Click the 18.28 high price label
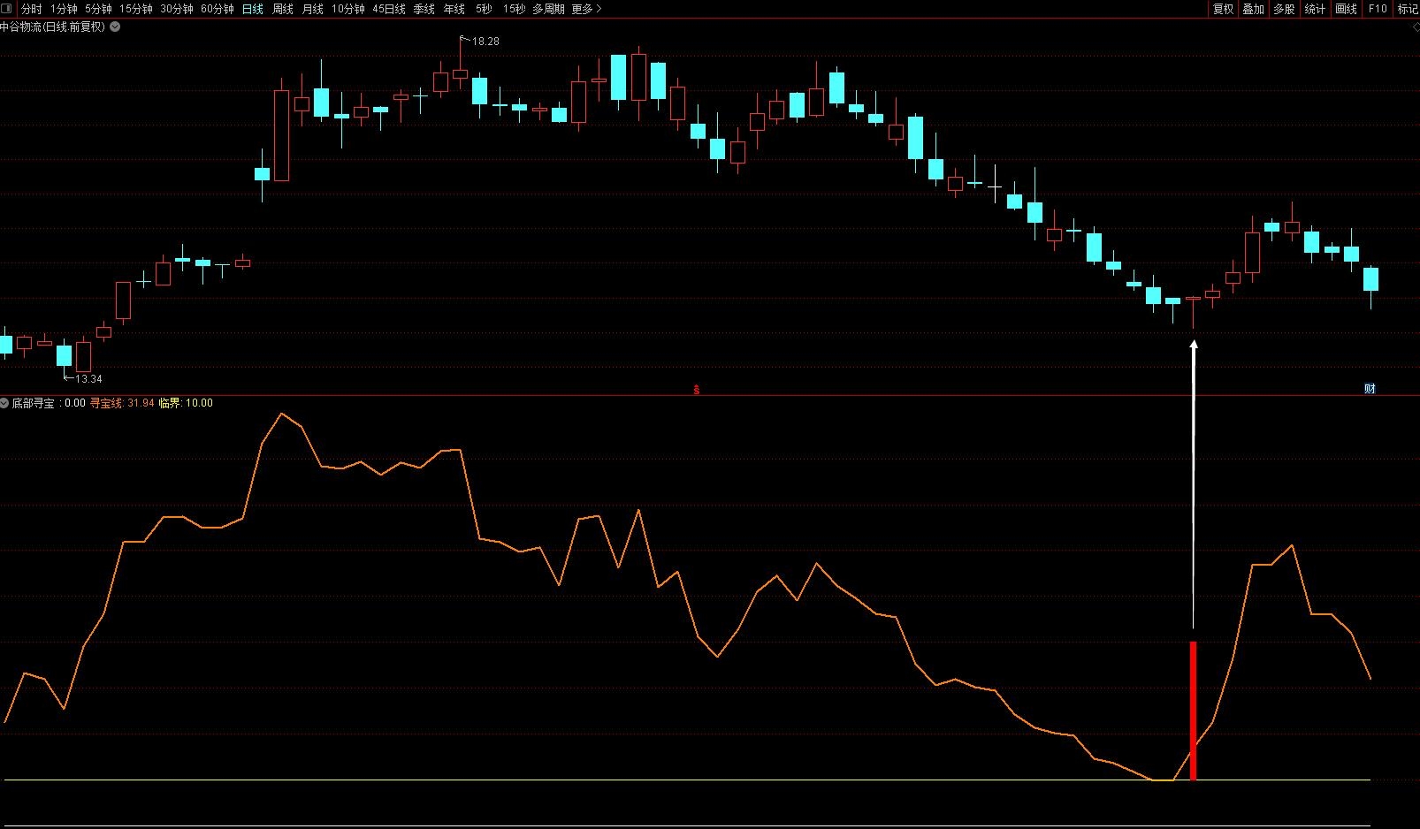This screenshot has width=1420, height=829. point(485,42)
